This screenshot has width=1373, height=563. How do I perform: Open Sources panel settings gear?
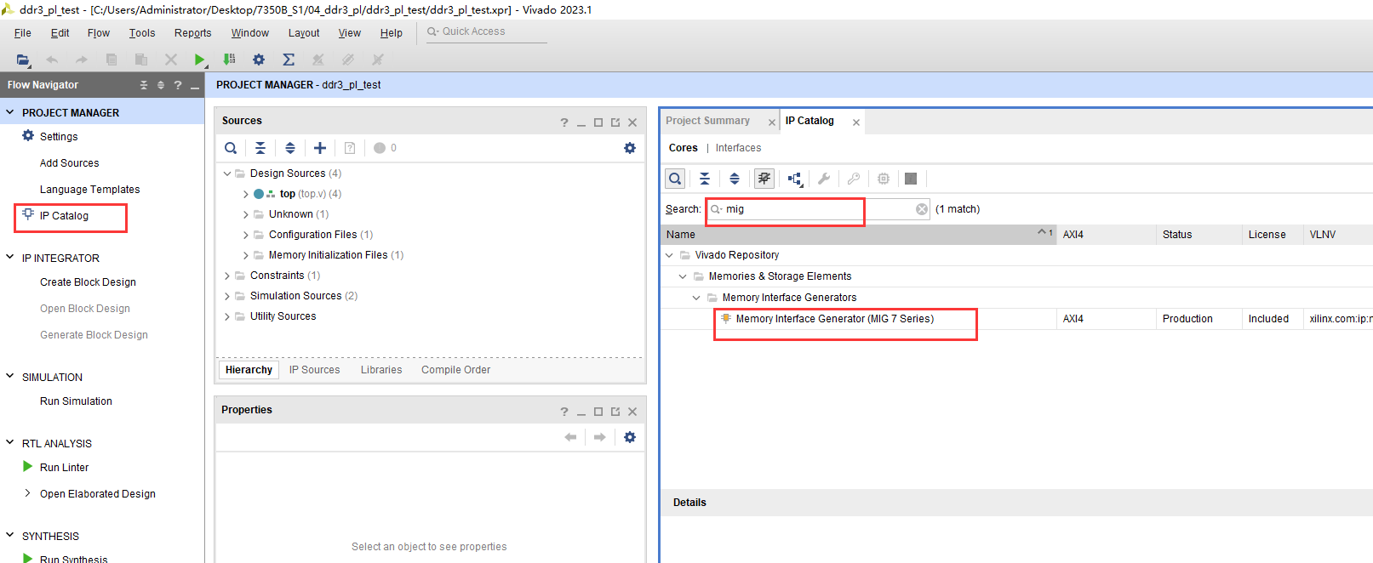click(630, 148)
